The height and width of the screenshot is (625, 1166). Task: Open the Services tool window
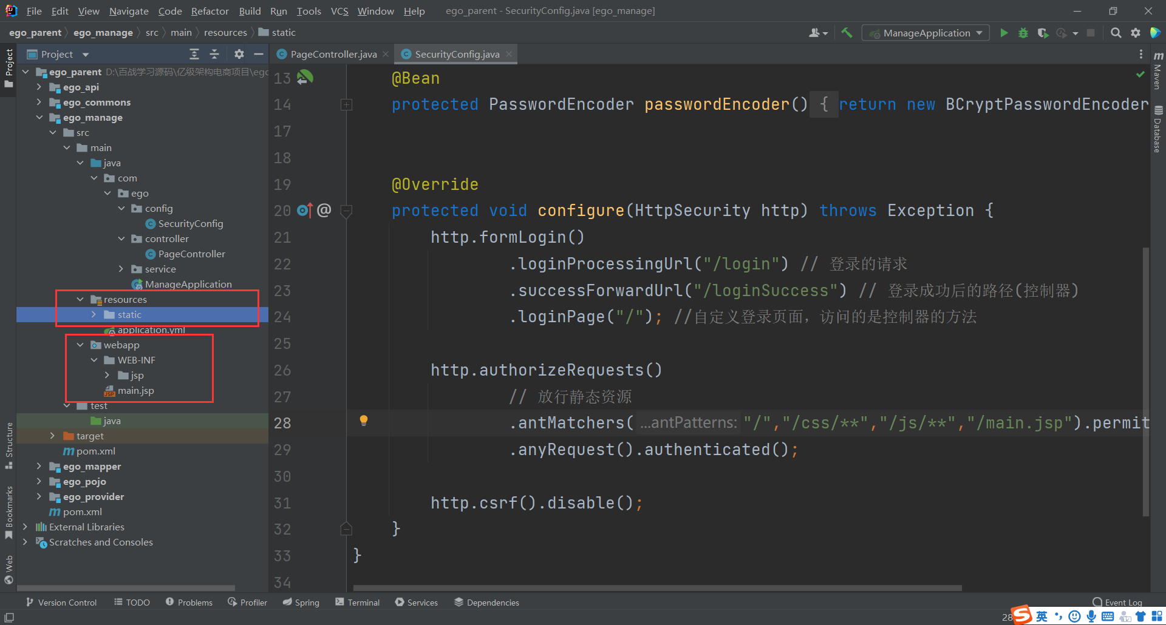[x=416, y=602]
